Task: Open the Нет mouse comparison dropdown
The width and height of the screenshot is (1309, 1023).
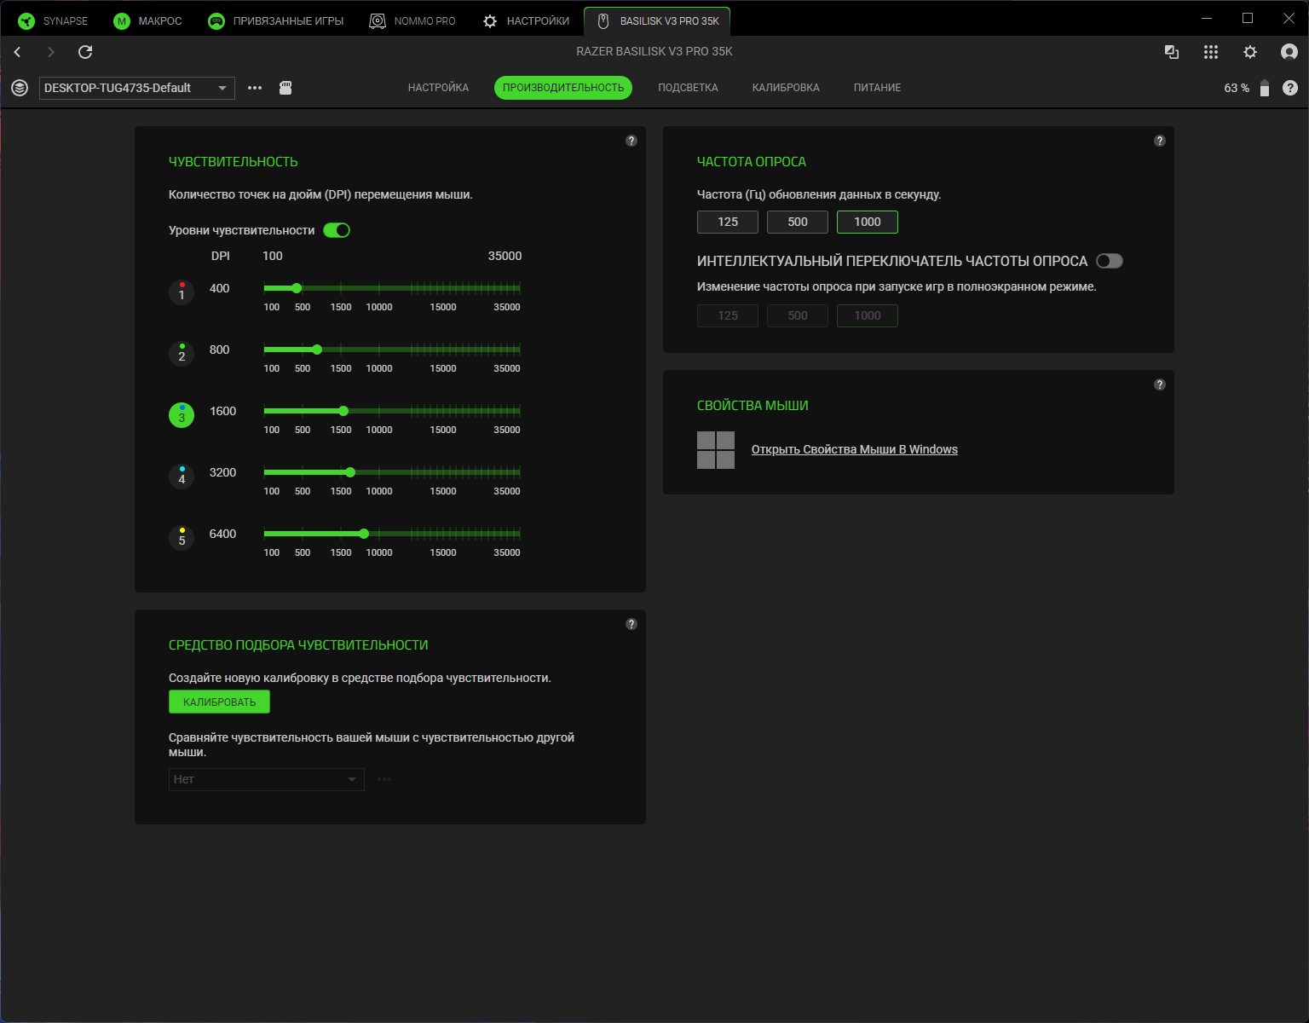Action: click(267, 779)
